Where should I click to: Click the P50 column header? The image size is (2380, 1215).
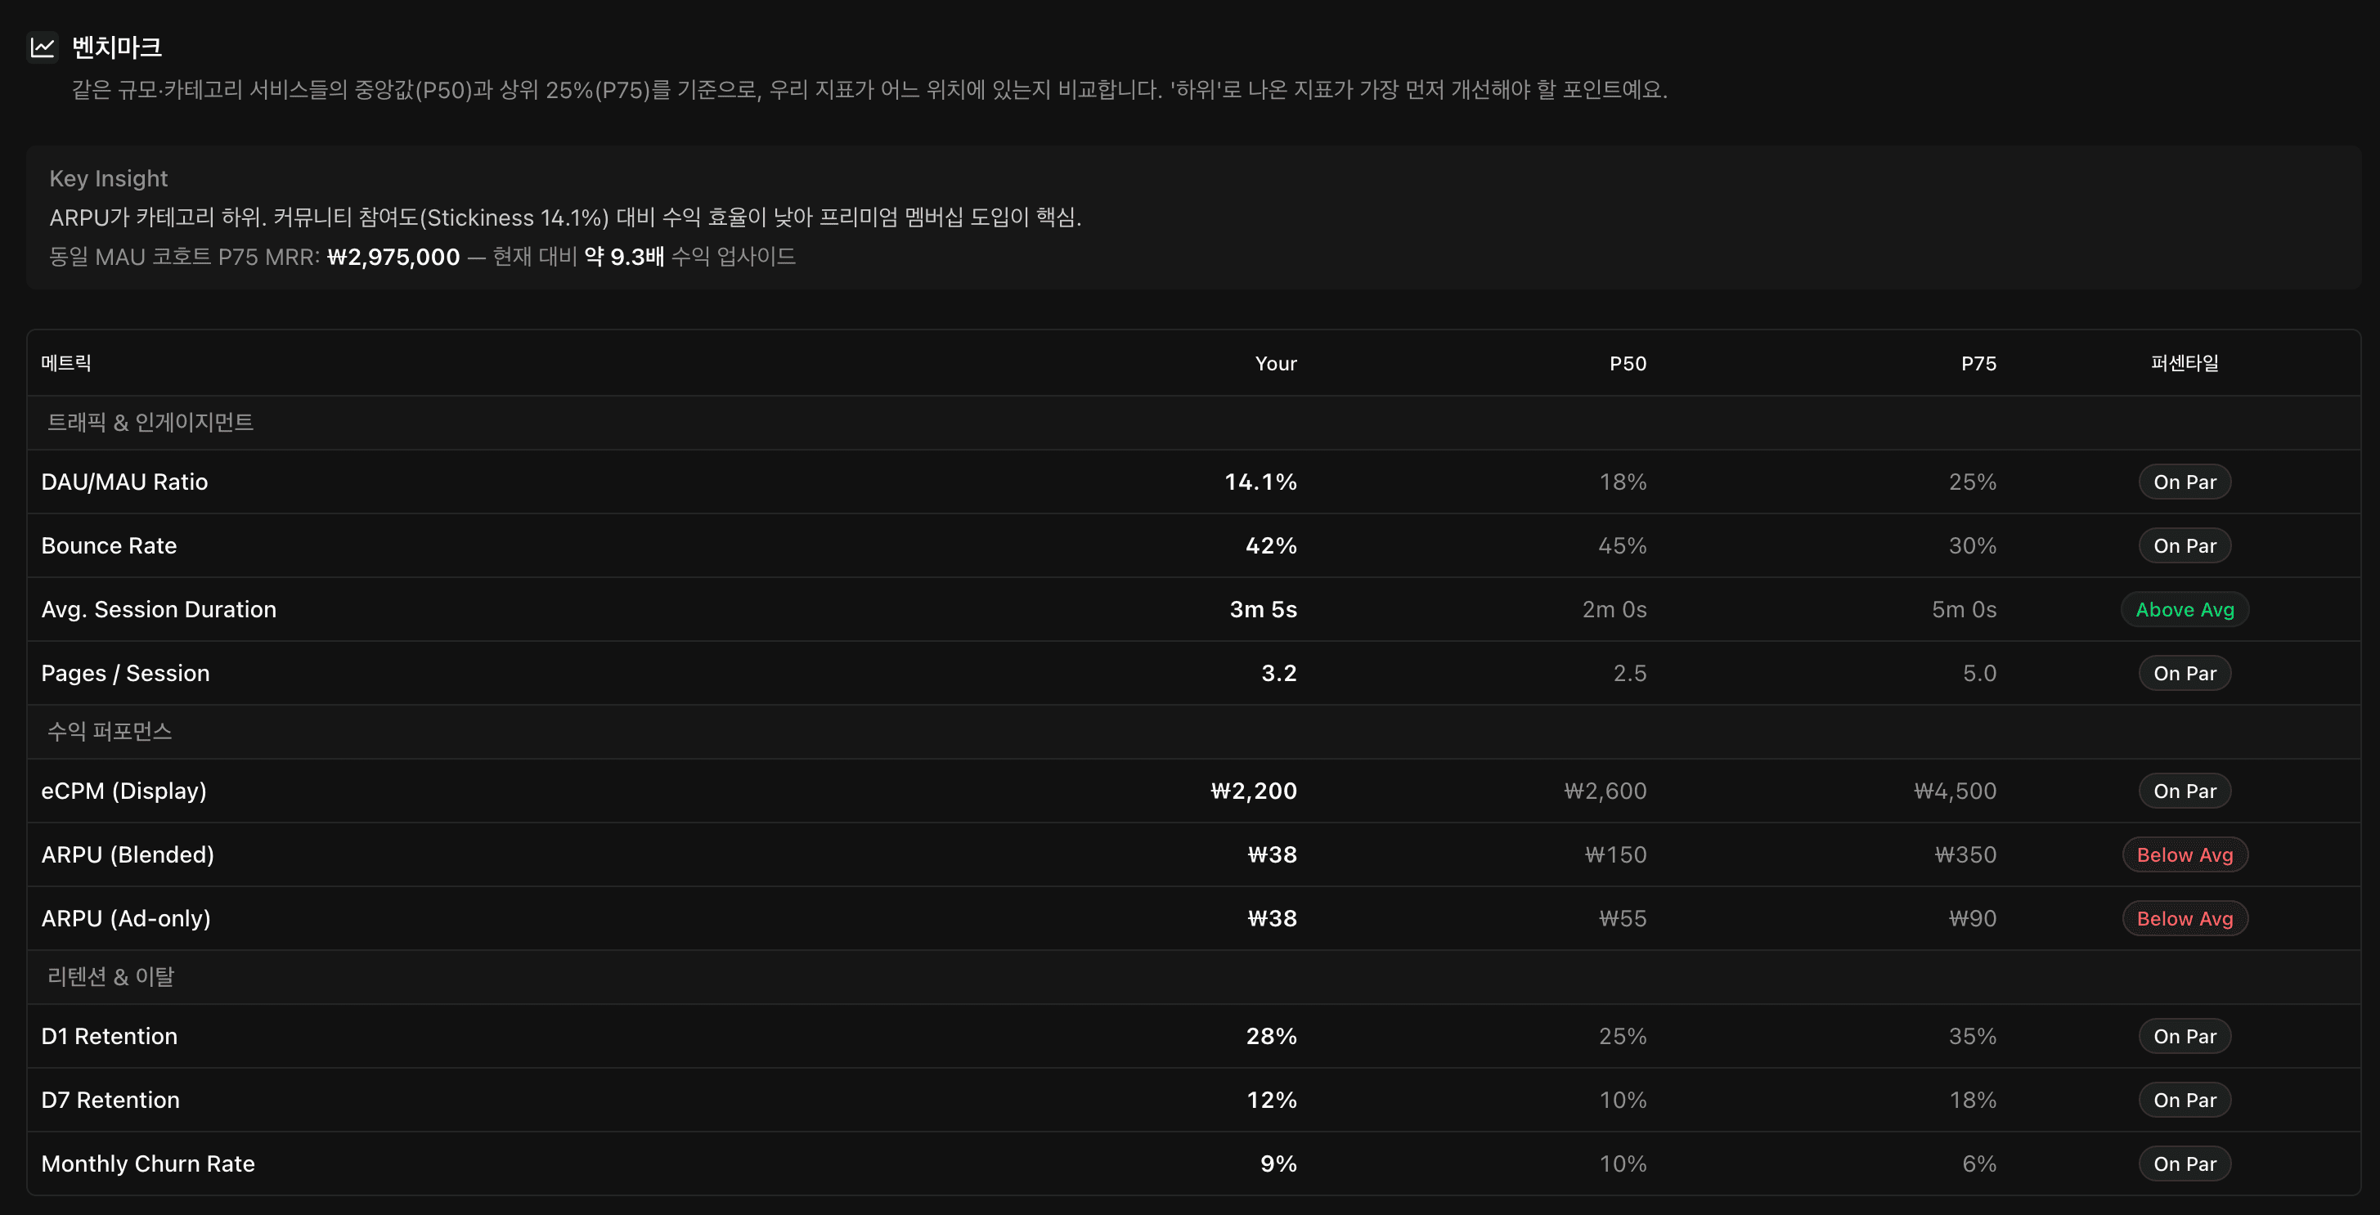[x=1627, y=364]
